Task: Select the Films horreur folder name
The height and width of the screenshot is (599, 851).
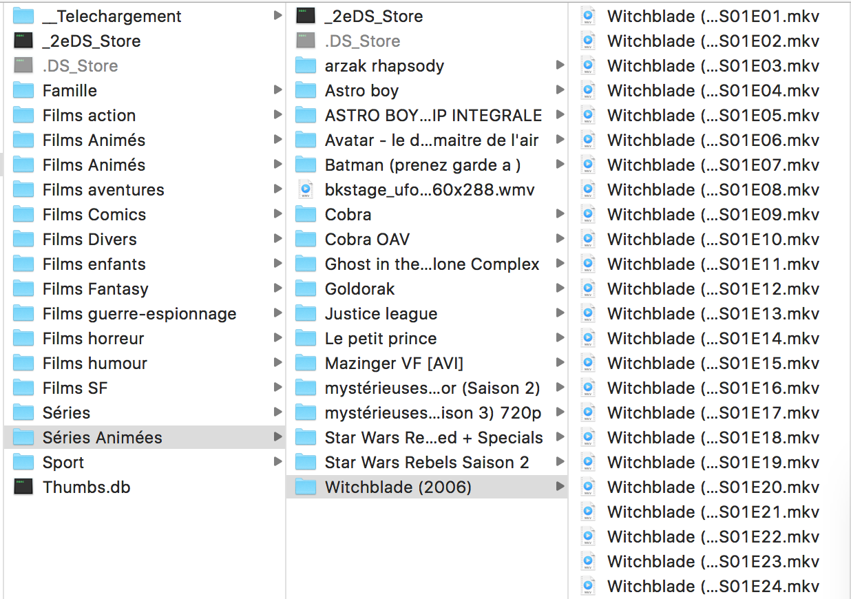Action: coord(94,339)
